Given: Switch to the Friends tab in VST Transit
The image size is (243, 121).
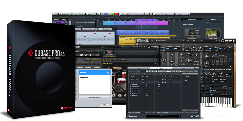Looking at the screenshot, I should pyautogui.click(x=184, y=68).
